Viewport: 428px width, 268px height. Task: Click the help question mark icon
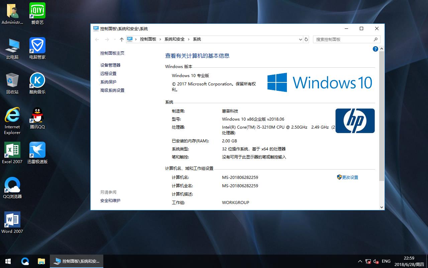(x=375, y=49)
